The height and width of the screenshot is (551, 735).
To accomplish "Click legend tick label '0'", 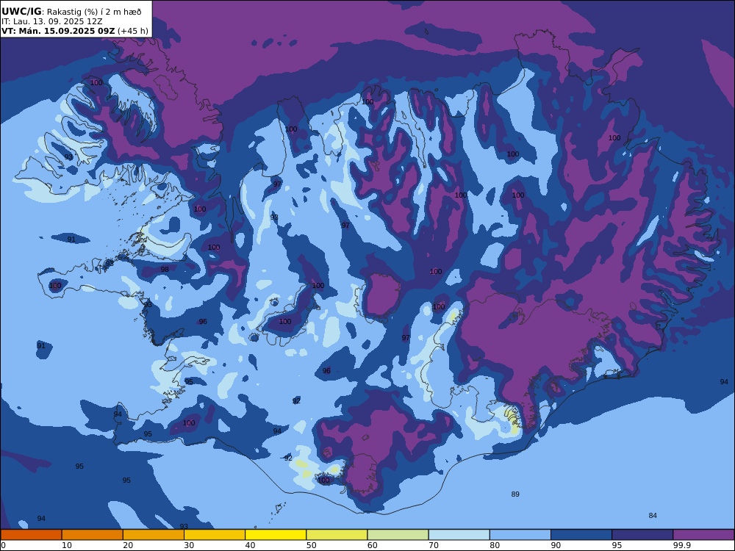I will [2, 545].
